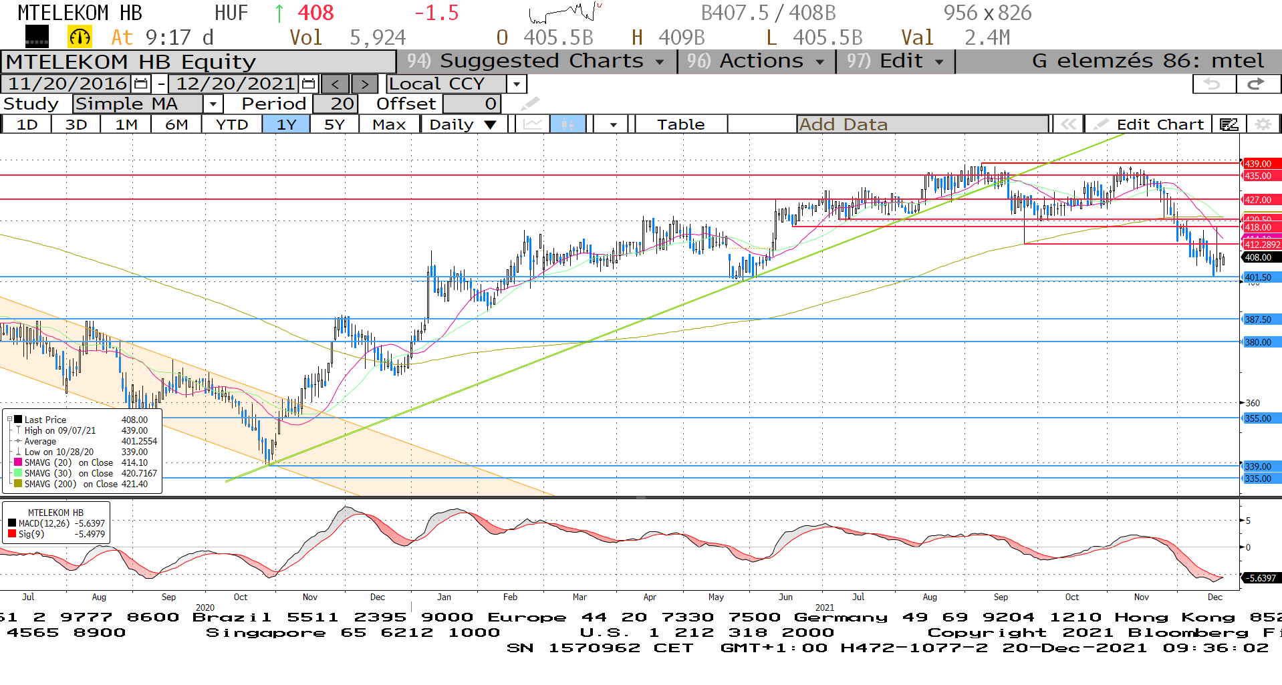Select the YTD time range
This screenshot has width=1282, height=685.
coord(232,124)
